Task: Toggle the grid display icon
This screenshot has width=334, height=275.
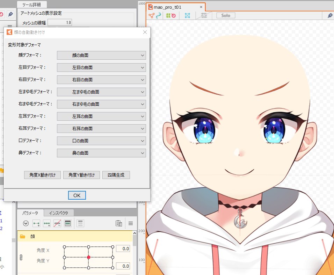Action: 203,16
